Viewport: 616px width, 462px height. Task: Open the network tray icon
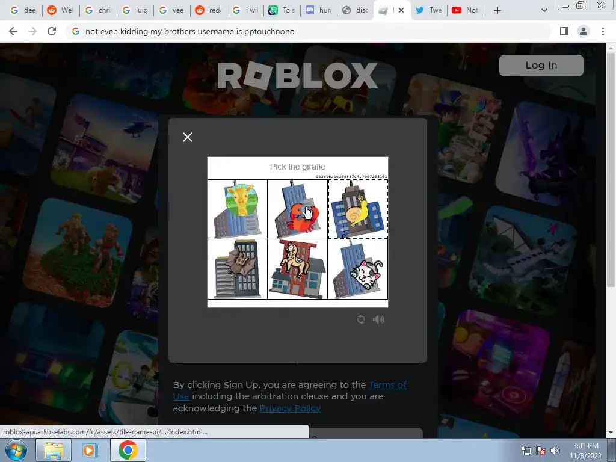pyautogui.click(x=526, y=451)
